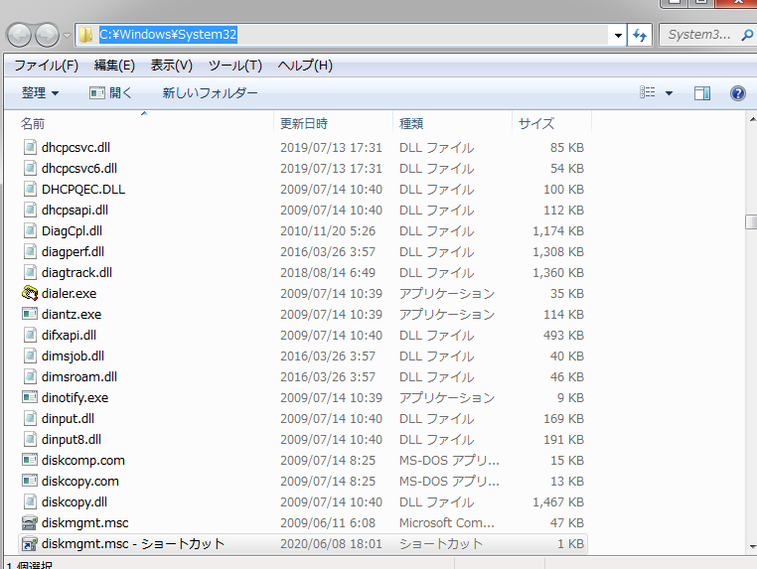The width and height of the screenshot is (757, 569).
Task: Click the refresh button next to address bar
Action: pyautogui.click(x=640, y=35)
